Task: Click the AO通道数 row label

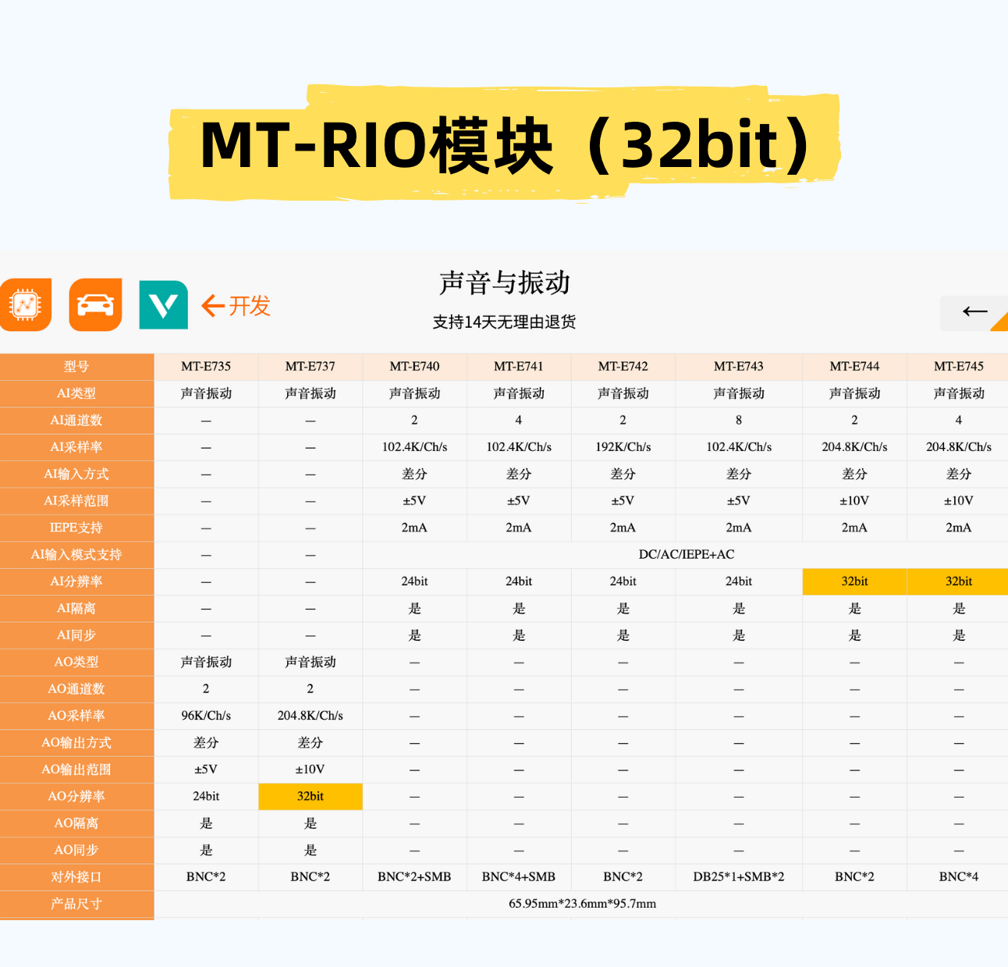Action: (x=76, y=689)
